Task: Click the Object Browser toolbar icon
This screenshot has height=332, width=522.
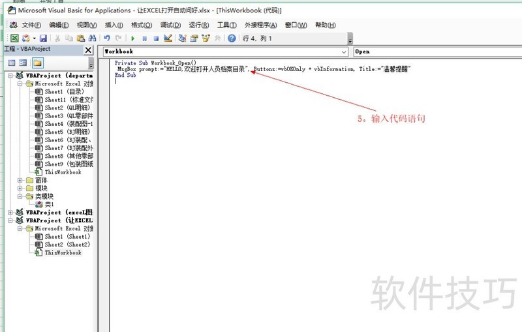Action: pos(206,38)
